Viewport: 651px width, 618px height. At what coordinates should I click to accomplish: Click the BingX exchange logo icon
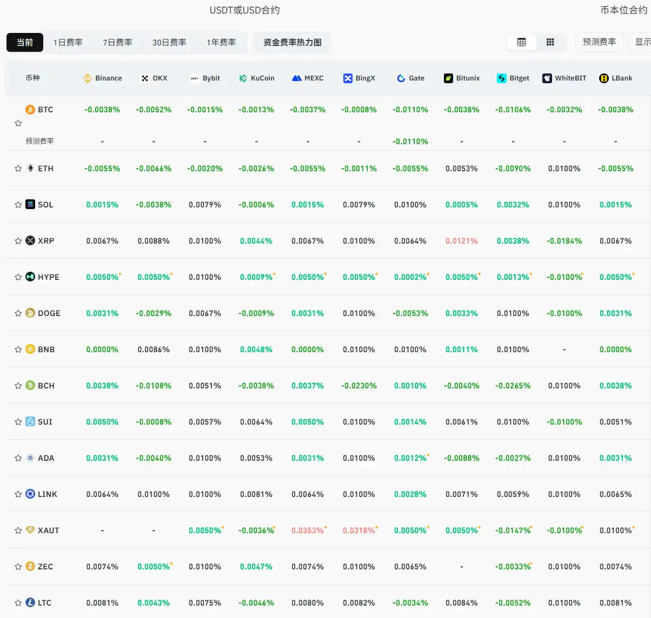348,78
